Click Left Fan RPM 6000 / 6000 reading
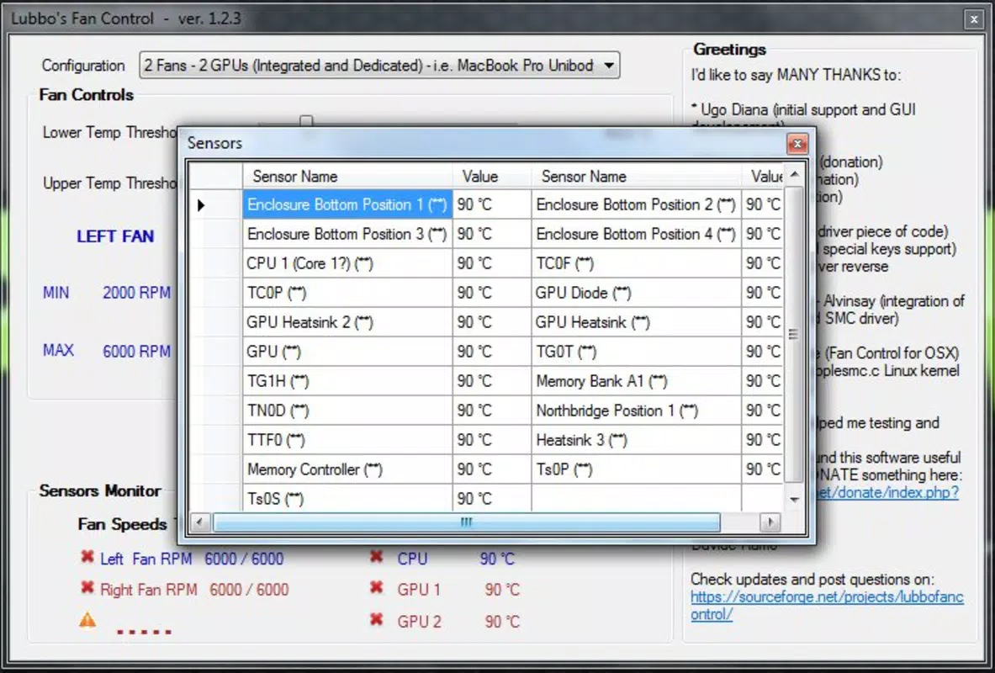Image resolution: width=995 pixels, height=673 pixels. pos(244,559)
